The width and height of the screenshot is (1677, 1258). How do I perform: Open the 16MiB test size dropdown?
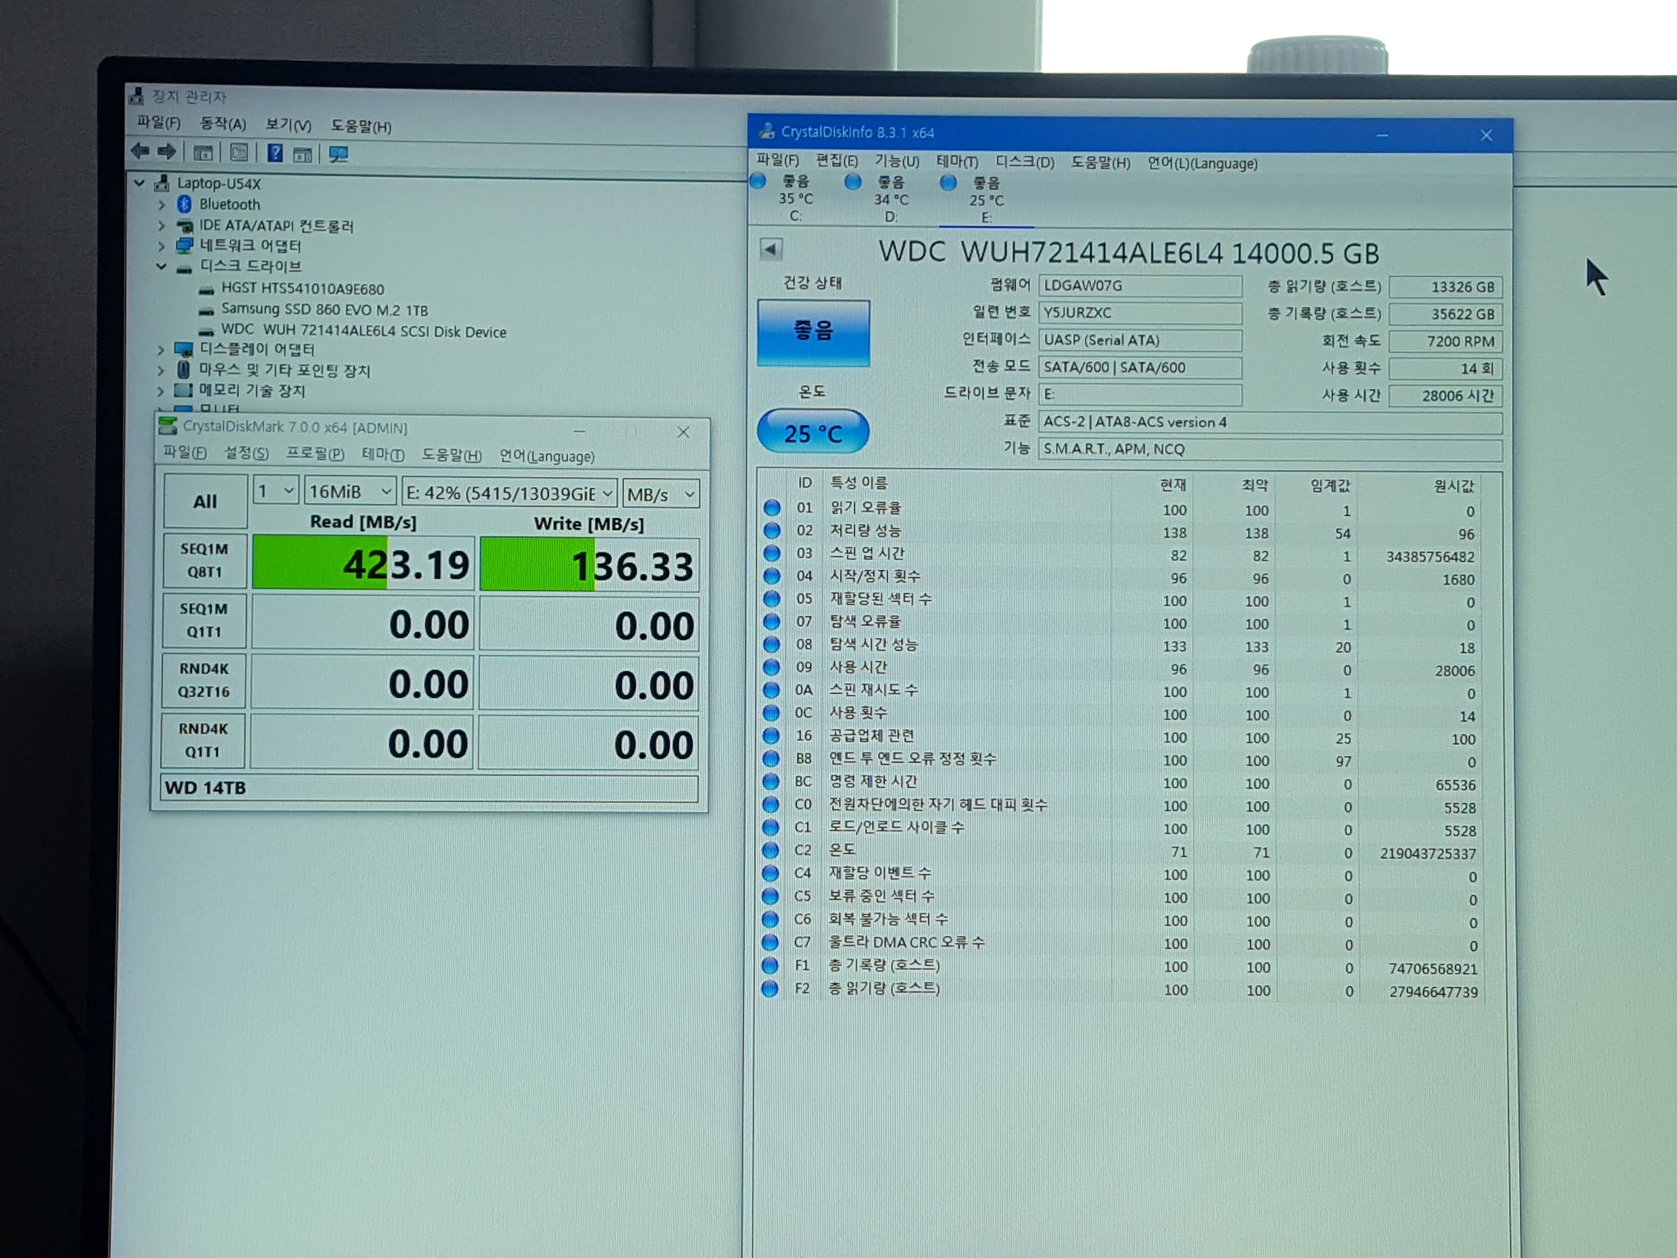click(x=350, y=492)
